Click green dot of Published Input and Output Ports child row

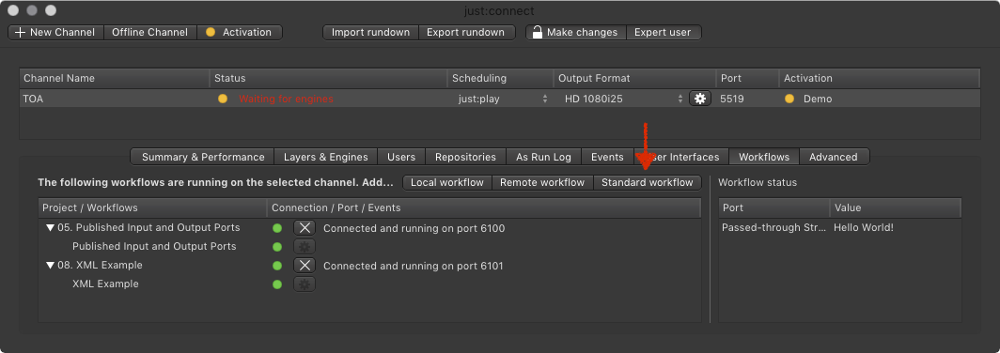tap(276, 247)
